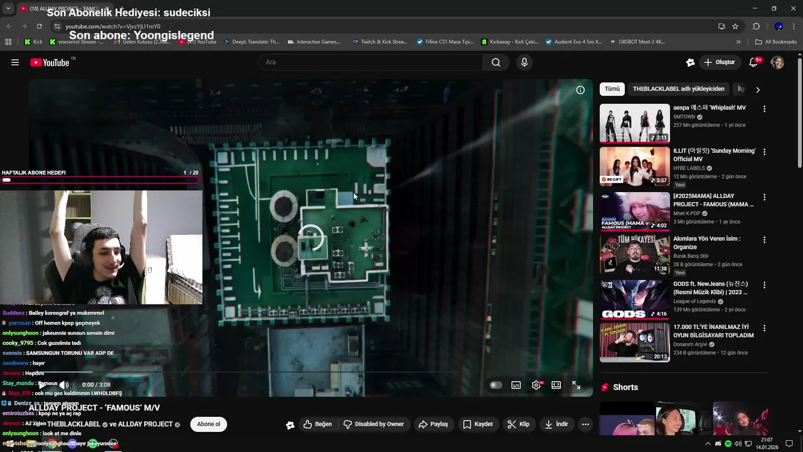This screenshot has width=803, height=452.
Task: Open Spotify from system tray
Action: [728, 444]
